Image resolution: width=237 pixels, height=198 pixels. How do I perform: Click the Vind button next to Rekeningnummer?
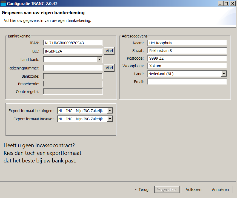pos(109,68)
